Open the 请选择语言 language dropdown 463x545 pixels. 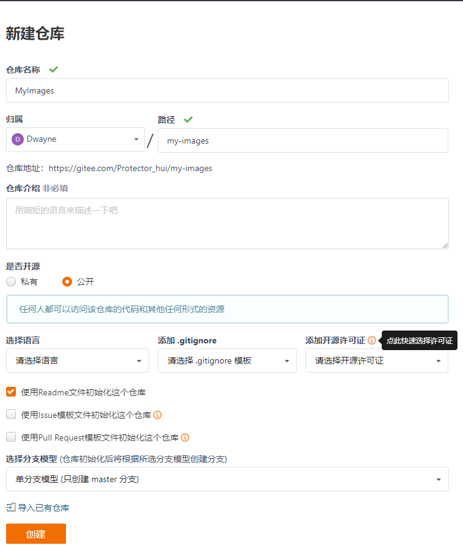(78, 360)
